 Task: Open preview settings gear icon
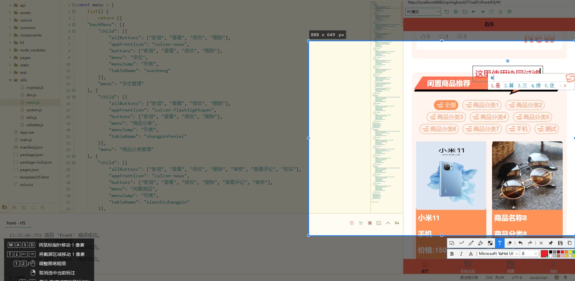click(456, 12)
